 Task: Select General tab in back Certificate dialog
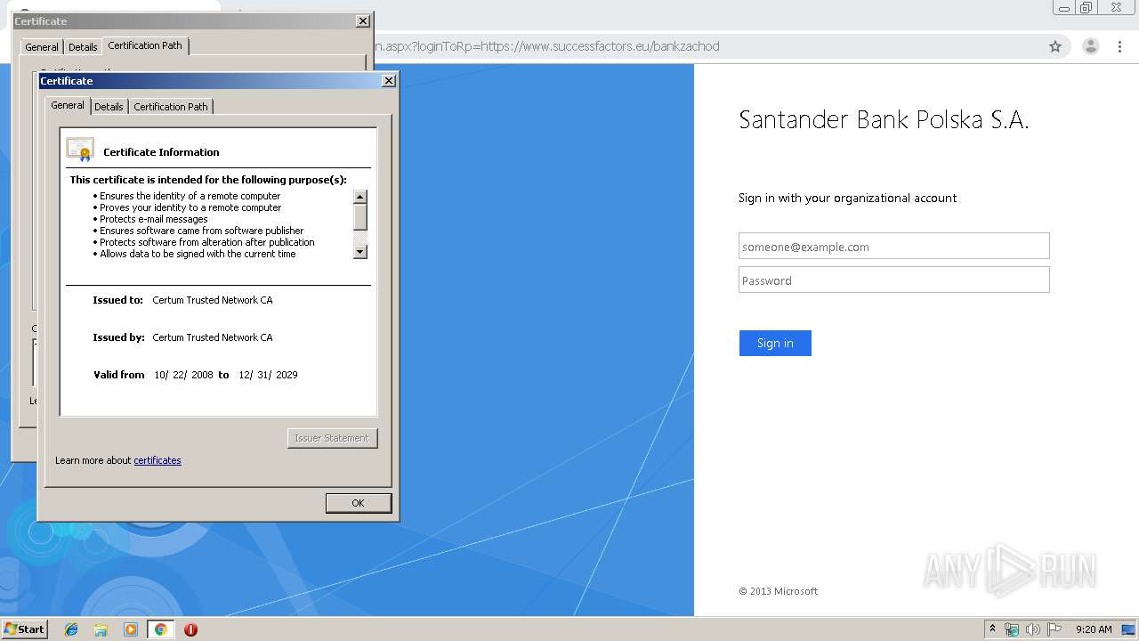point(42,47)
